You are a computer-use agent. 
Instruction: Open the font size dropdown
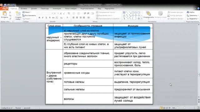pyautogui.click(x=58, y=13)
